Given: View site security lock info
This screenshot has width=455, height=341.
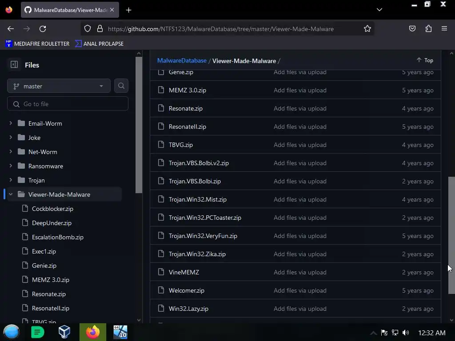Looking at the screenshot, I should (100, 29).
